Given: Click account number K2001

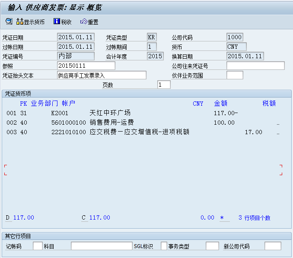Looking at the screenshot, I should pyautogui.click(x=60, y=113).
